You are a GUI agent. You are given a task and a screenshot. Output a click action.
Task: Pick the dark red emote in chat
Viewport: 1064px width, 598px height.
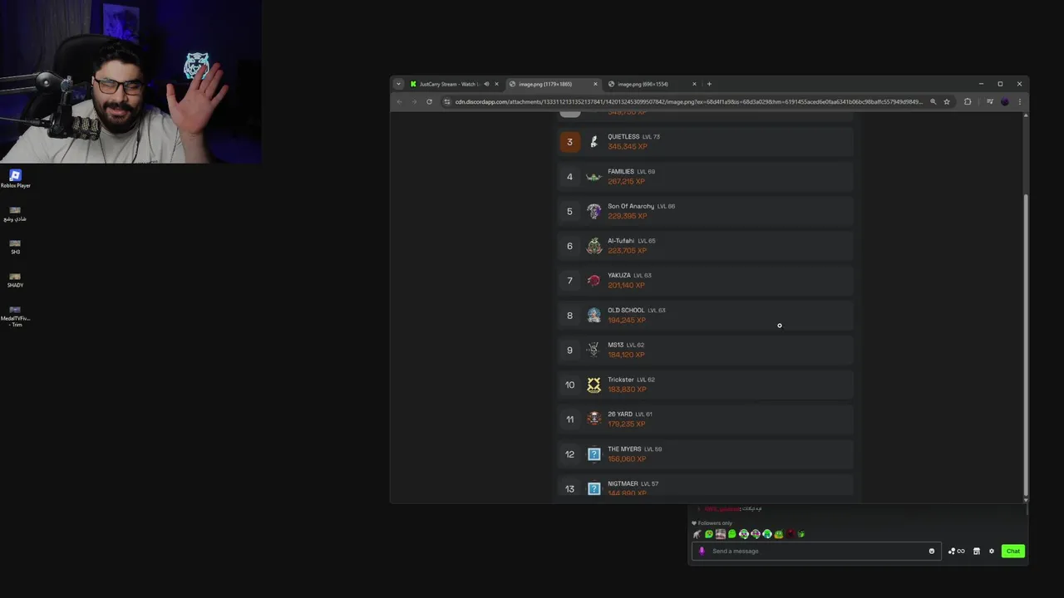click(790, 534)
